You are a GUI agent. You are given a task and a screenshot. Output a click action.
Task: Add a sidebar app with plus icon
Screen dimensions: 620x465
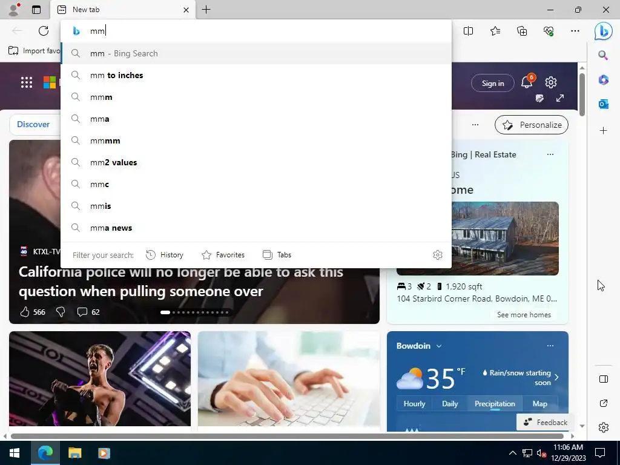pos(603,131)
